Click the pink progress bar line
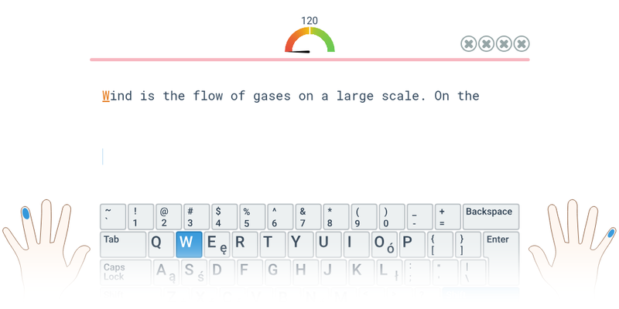This screenshot has width=619, height=309. pyautogui.click(x=309, y=59)
